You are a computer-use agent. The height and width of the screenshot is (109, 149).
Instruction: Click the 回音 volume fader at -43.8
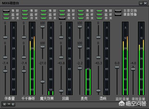tap(61, 91)
